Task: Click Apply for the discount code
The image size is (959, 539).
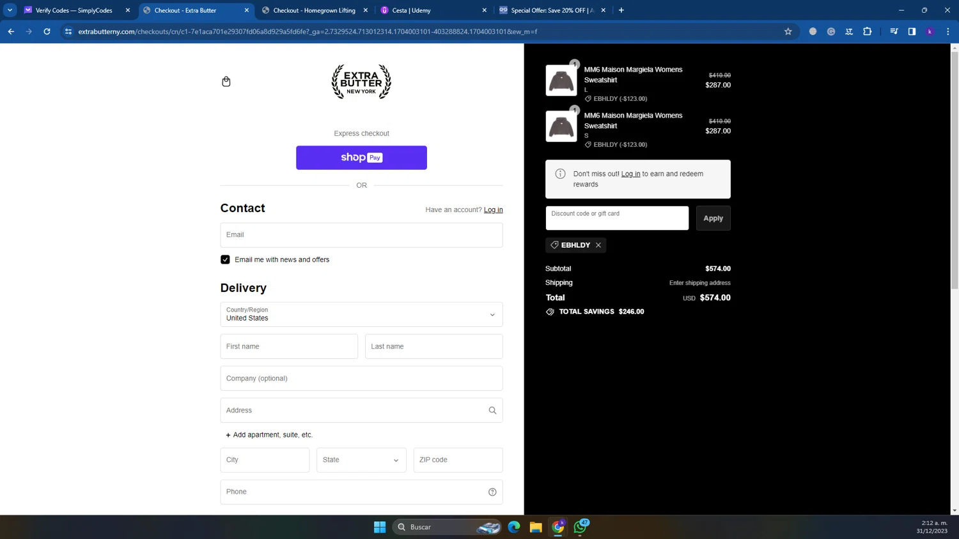Action: pos(713,218)
